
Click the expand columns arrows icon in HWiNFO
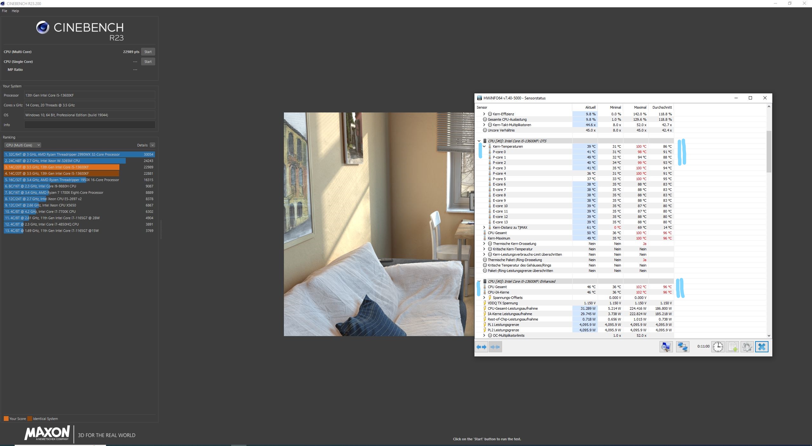pyautogui.click(x=481, y=347)
